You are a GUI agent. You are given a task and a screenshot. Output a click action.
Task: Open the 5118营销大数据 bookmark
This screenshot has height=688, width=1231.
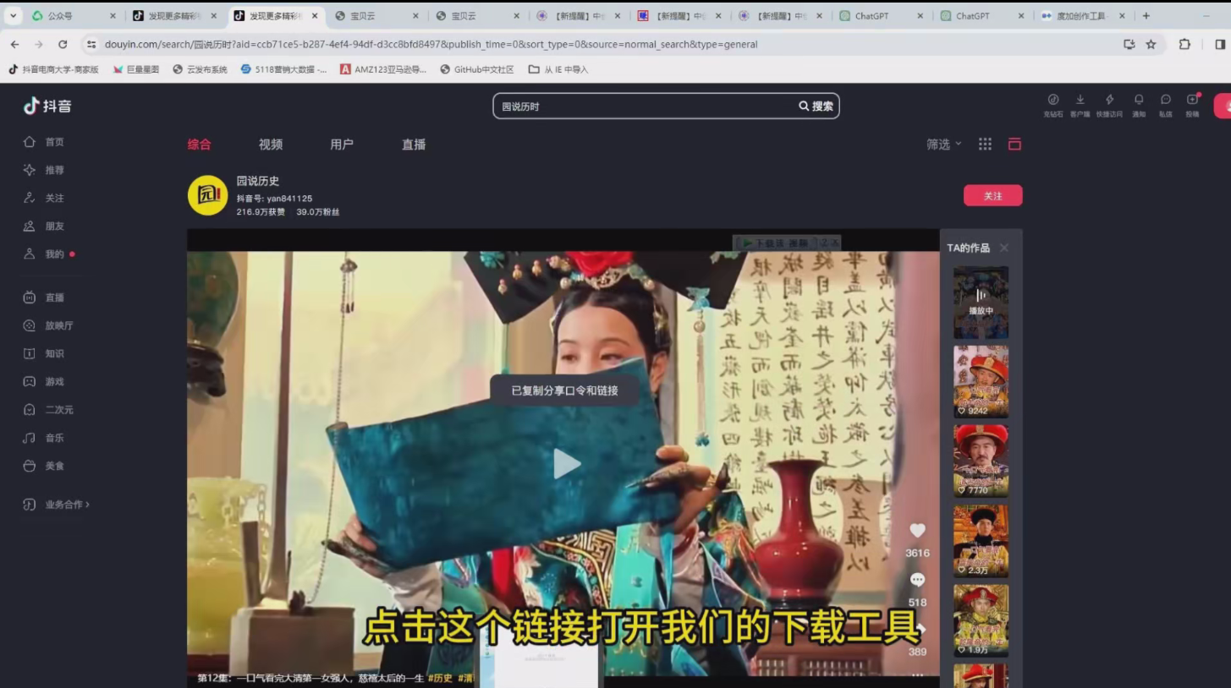[283, 69]
